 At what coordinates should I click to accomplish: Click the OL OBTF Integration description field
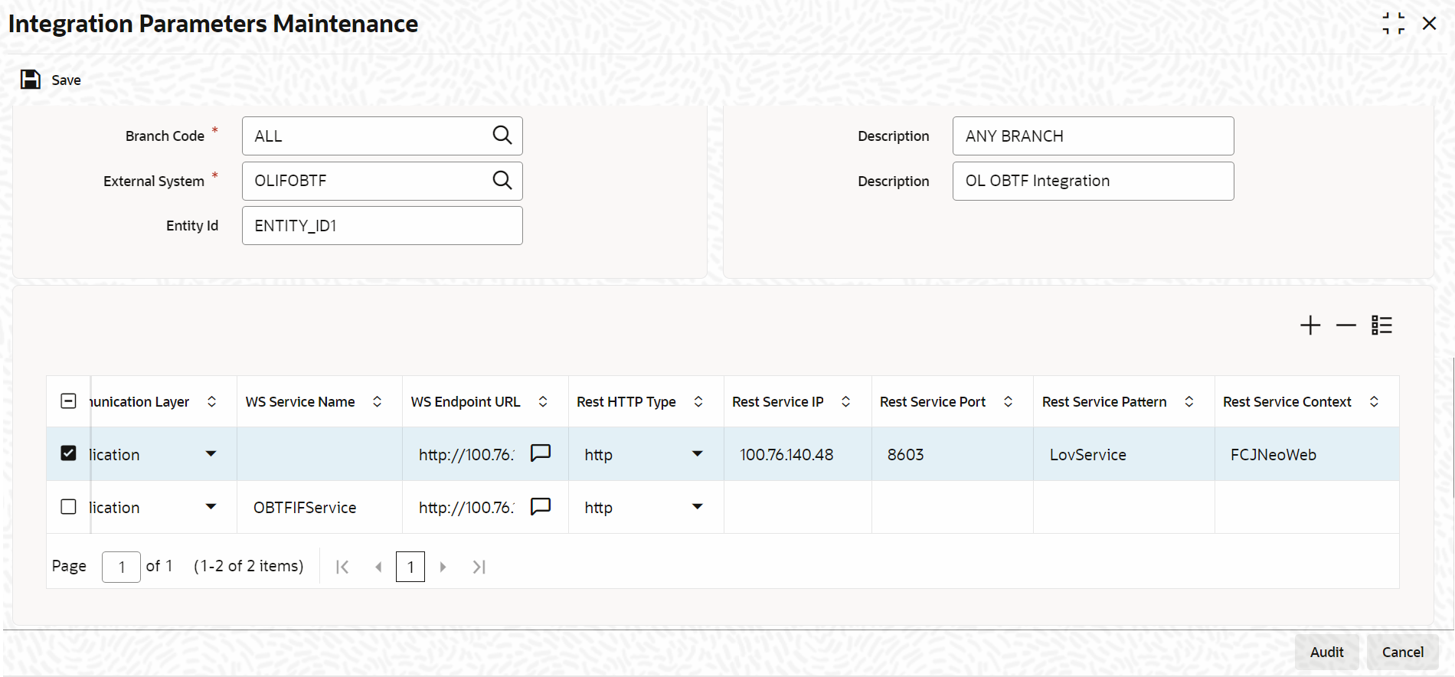pyautogui.click(x=1093, y=181)
